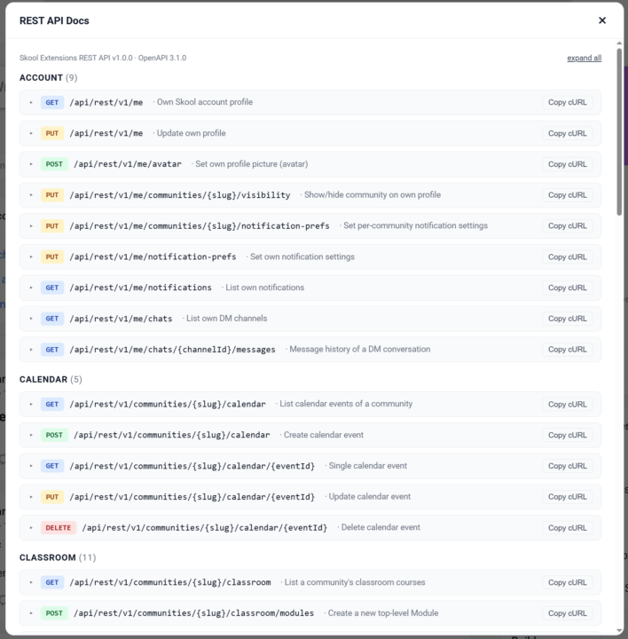Click the /me/notification-prefs path text

[153, 256]
